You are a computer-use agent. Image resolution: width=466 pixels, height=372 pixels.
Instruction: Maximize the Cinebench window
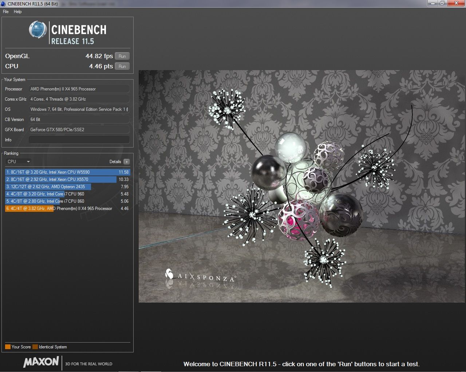tap(442, 3)
